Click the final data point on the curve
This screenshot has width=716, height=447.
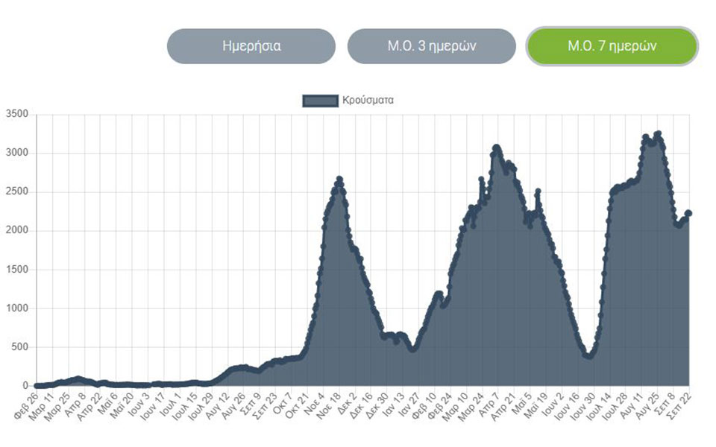click(689, 212)
